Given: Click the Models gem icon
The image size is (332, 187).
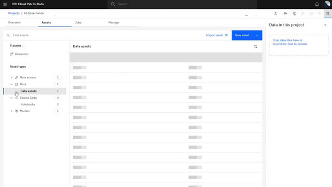Looking at the screenshot, I should click(x=17, y=111).
